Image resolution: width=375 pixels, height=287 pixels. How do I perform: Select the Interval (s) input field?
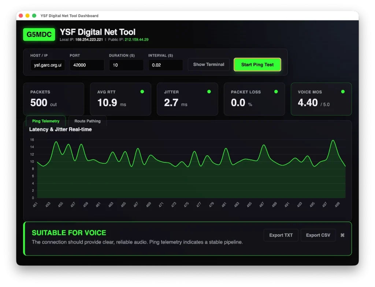[165, 65]
